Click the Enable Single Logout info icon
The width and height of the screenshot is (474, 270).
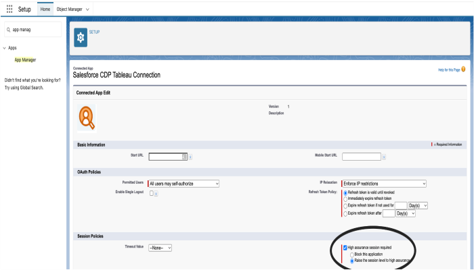tap(156, 194)
